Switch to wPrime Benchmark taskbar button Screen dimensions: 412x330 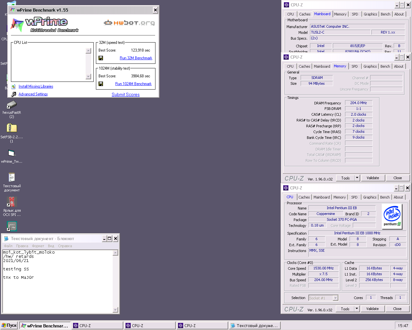click(44, 325)
